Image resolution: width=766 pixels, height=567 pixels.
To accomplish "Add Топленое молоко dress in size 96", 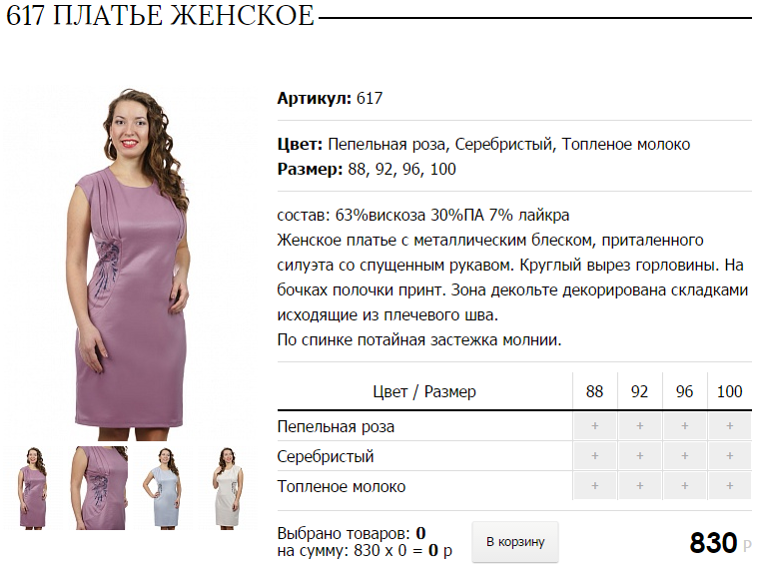I will click(684, 486).
